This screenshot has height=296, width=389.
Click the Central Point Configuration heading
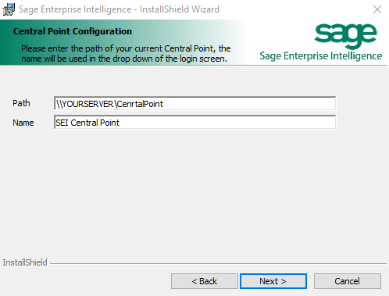click(73, 31)
